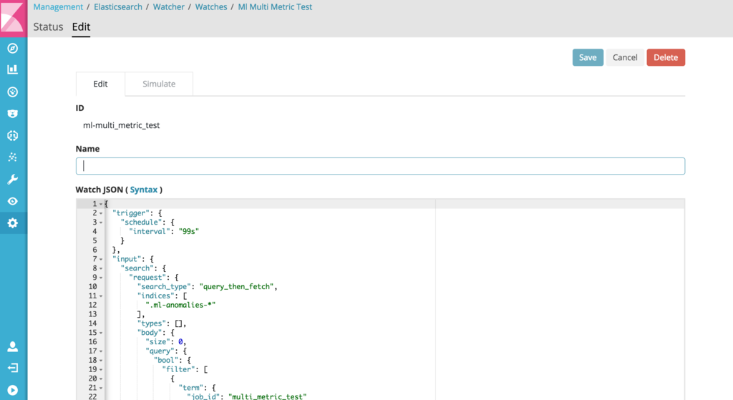Click the red Delete button
This screenshot has height=400, width=733.
pyautogui.click(x=666, y=57)
